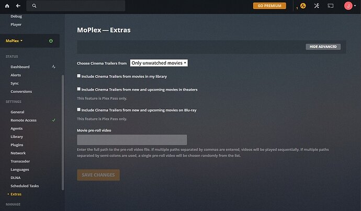361x211 pixels.
Task: Click the green MoPlex power icon
Action: [51, 41]
